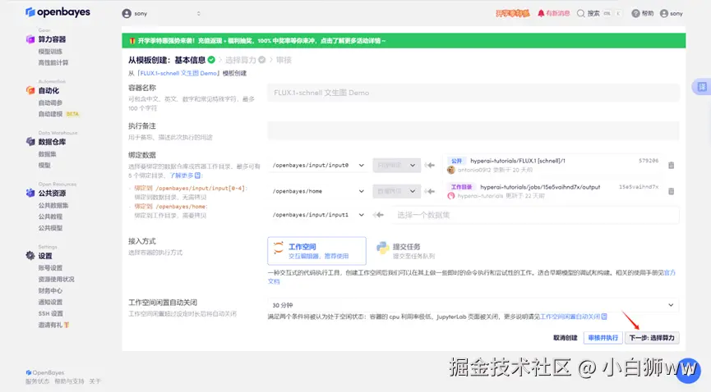Open the 关于 footer link

(95, 381)
